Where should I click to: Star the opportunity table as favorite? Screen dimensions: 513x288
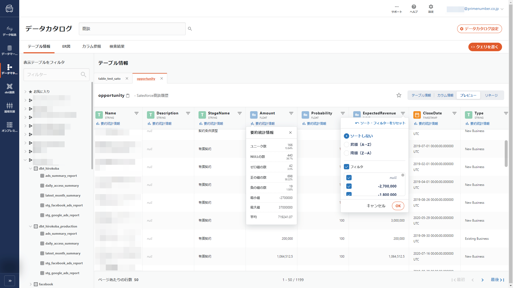(x=399, y=95)
